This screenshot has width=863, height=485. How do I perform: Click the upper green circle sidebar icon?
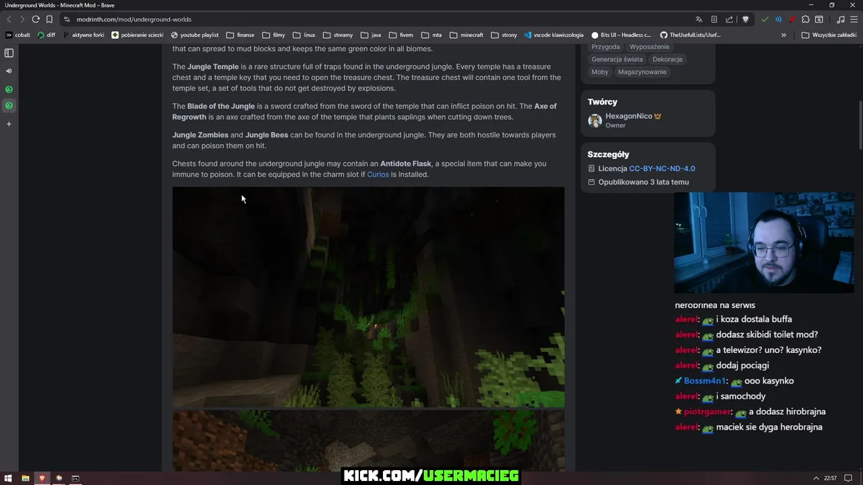pos(9,89)
